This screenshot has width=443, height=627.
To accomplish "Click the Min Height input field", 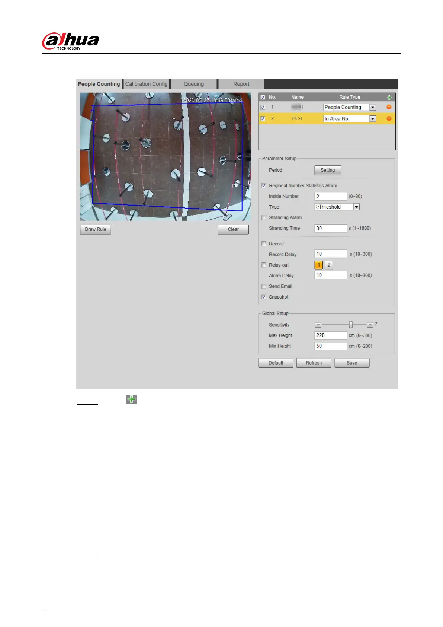I will (331, 346).
